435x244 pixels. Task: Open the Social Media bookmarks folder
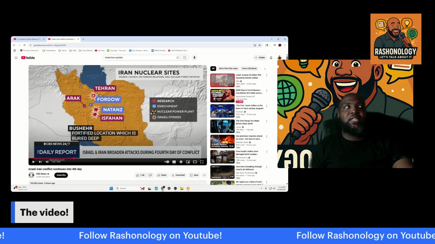[85, 50]
